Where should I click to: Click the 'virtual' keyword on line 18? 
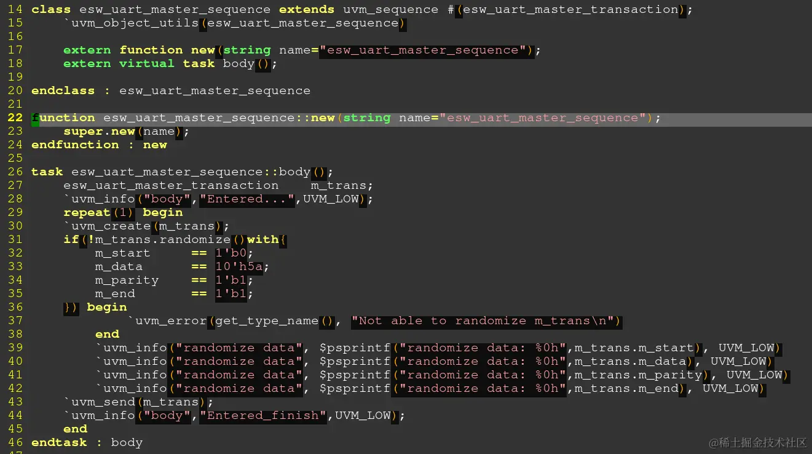(x=147, y=64)
